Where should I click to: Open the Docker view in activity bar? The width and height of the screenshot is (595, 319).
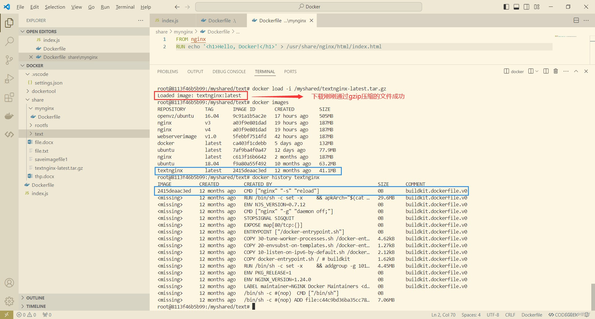(9, 116)
